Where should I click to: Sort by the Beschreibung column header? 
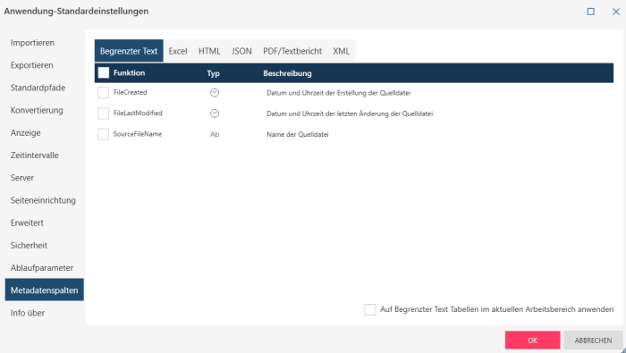(x=287, y=73)
